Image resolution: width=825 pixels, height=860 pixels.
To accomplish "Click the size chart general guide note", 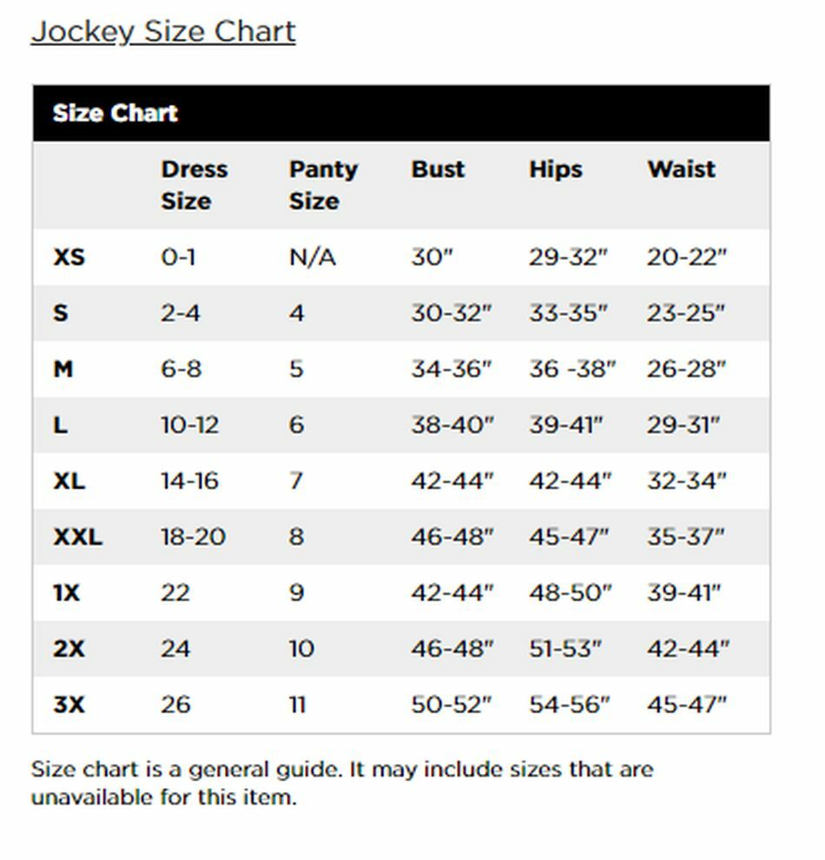I will (x=342, y=783).
